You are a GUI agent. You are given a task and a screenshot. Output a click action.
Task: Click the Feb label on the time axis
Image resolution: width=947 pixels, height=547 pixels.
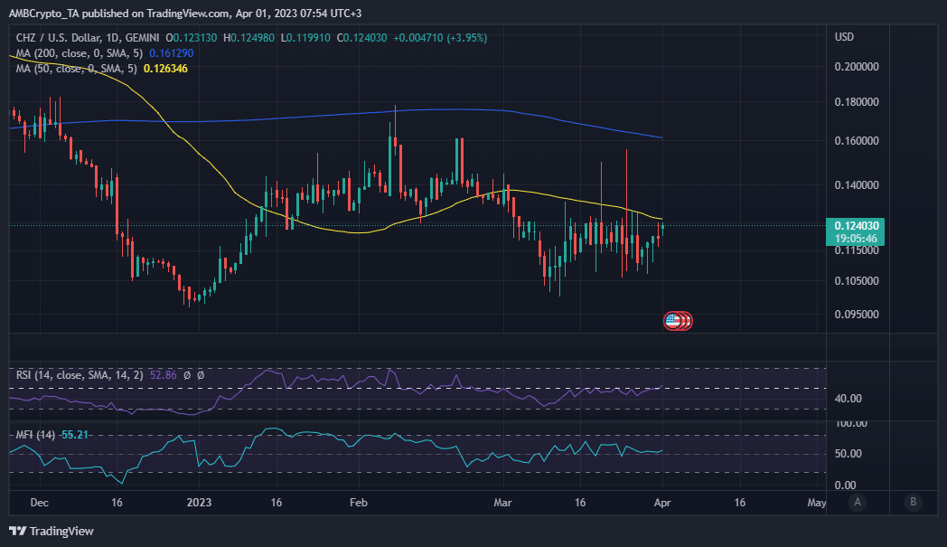click(359, 502)
